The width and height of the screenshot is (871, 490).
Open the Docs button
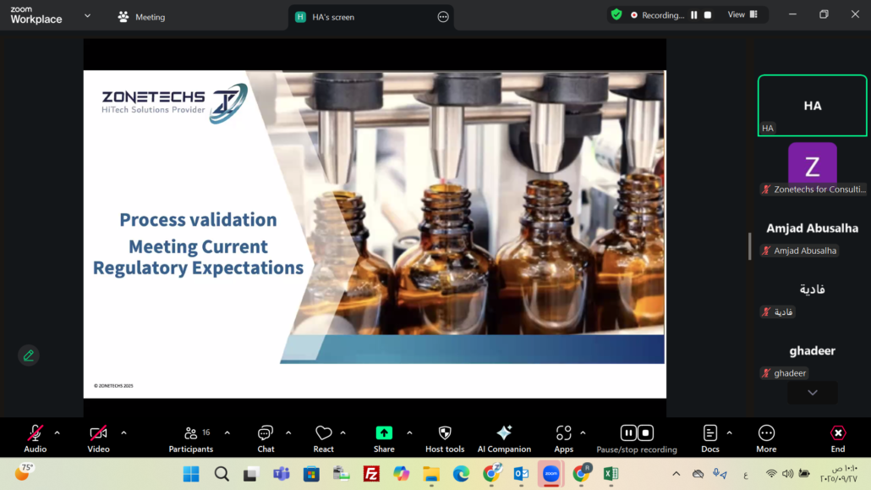710,438
